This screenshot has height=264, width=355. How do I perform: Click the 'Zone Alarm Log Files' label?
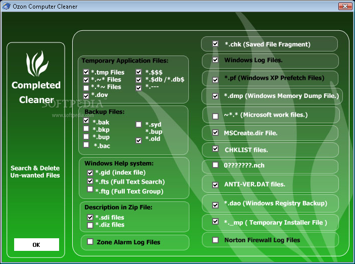128,242
